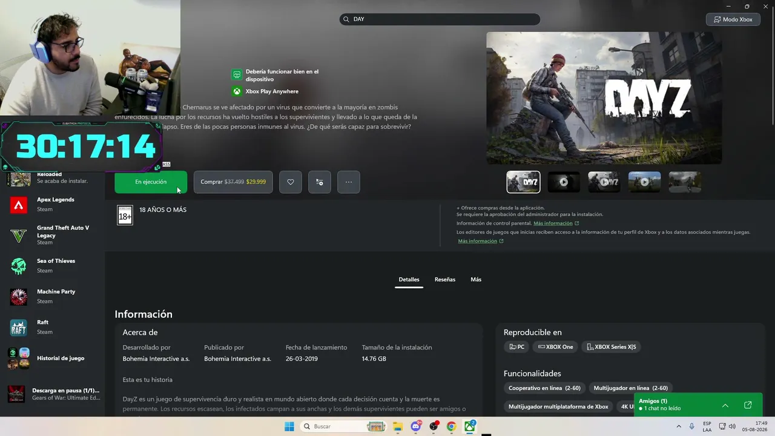Switch to the Detalles tab
This screenshot has width=775, height=436.
pyautogui.click(x=409, y=280)
